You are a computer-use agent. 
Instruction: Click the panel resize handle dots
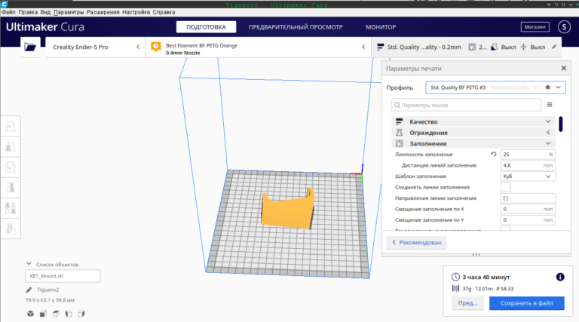click(x=476, y=254)
